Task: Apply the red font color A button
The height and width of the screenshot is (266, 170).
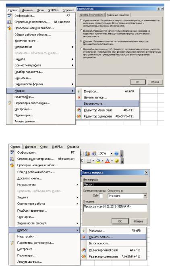Action: coord(108,161)
